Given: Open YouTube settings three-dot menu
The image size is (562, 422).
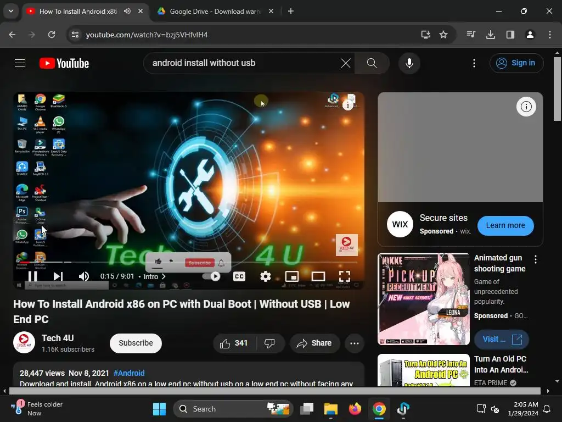Looking at the screenshot, I should 474,63.
